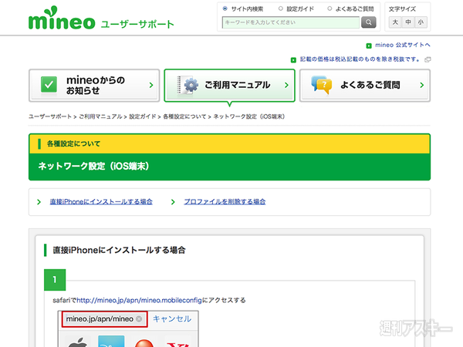Select 設定ガイド radio button
Image resolution: width=463 pixels, height=347 pixels.
coord(281,8)
